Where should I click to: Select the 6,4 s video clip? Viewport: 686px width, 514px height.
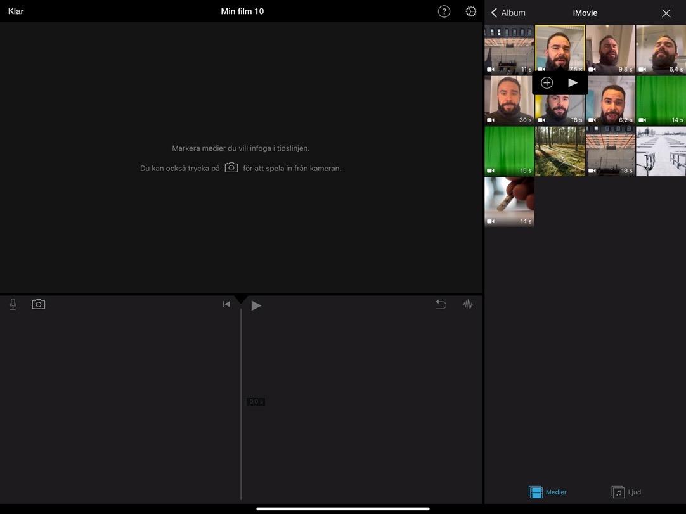pyautogui.click(x=661, y=49)
